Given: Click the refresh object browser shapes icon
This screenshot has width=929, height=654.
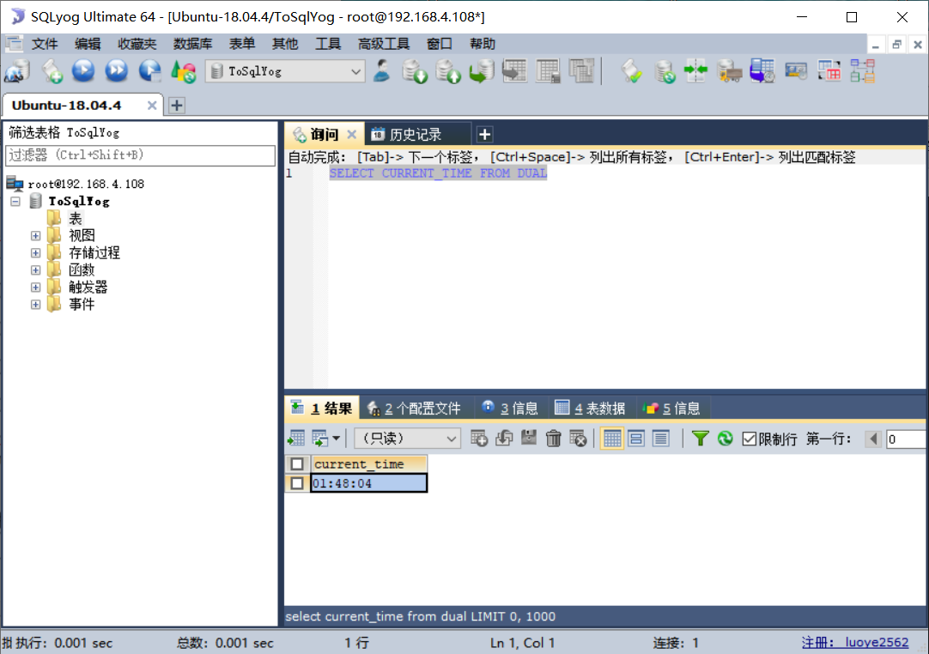Looking at the screenshot, I should [x=183, y=72].
